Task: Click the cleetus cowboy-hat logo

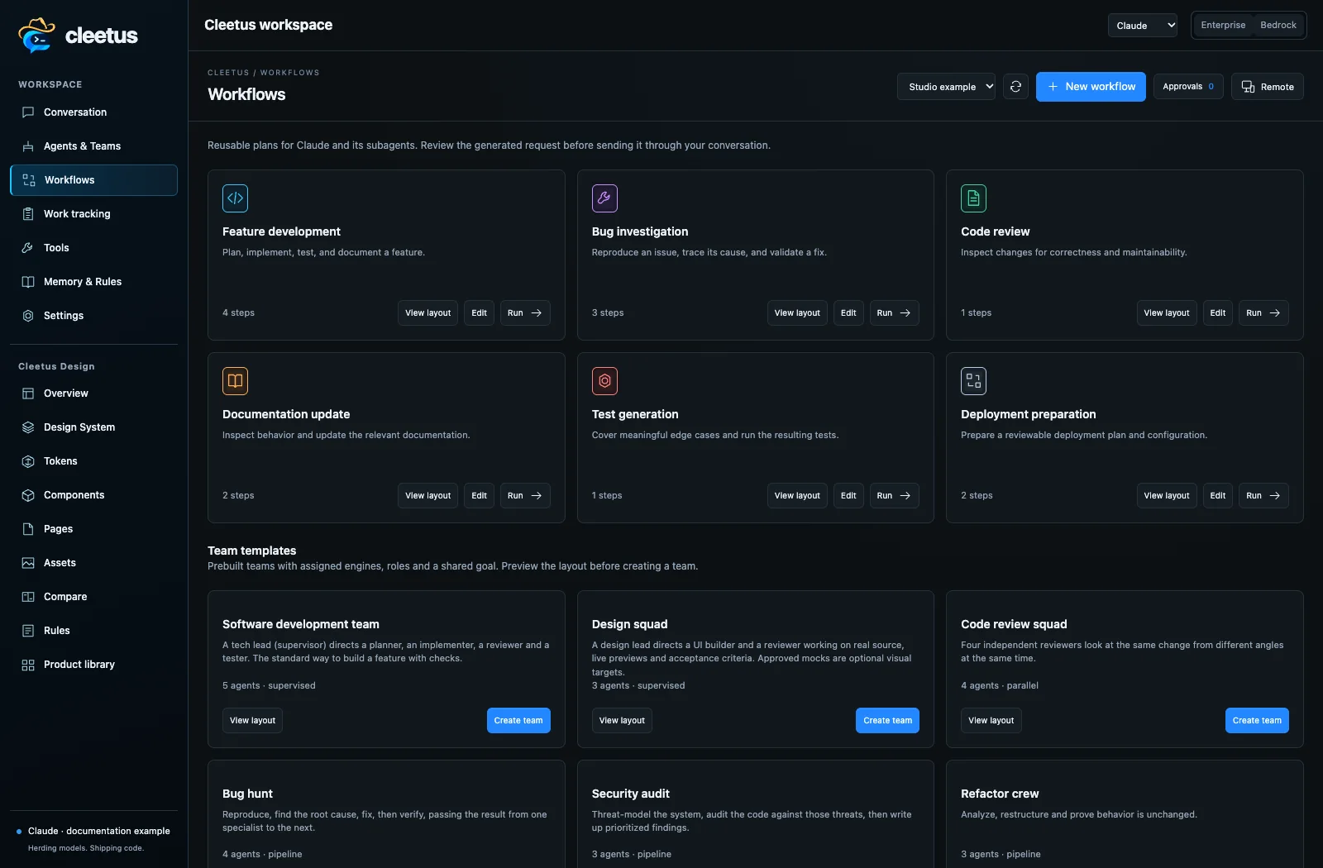Action: click(36, 36)
